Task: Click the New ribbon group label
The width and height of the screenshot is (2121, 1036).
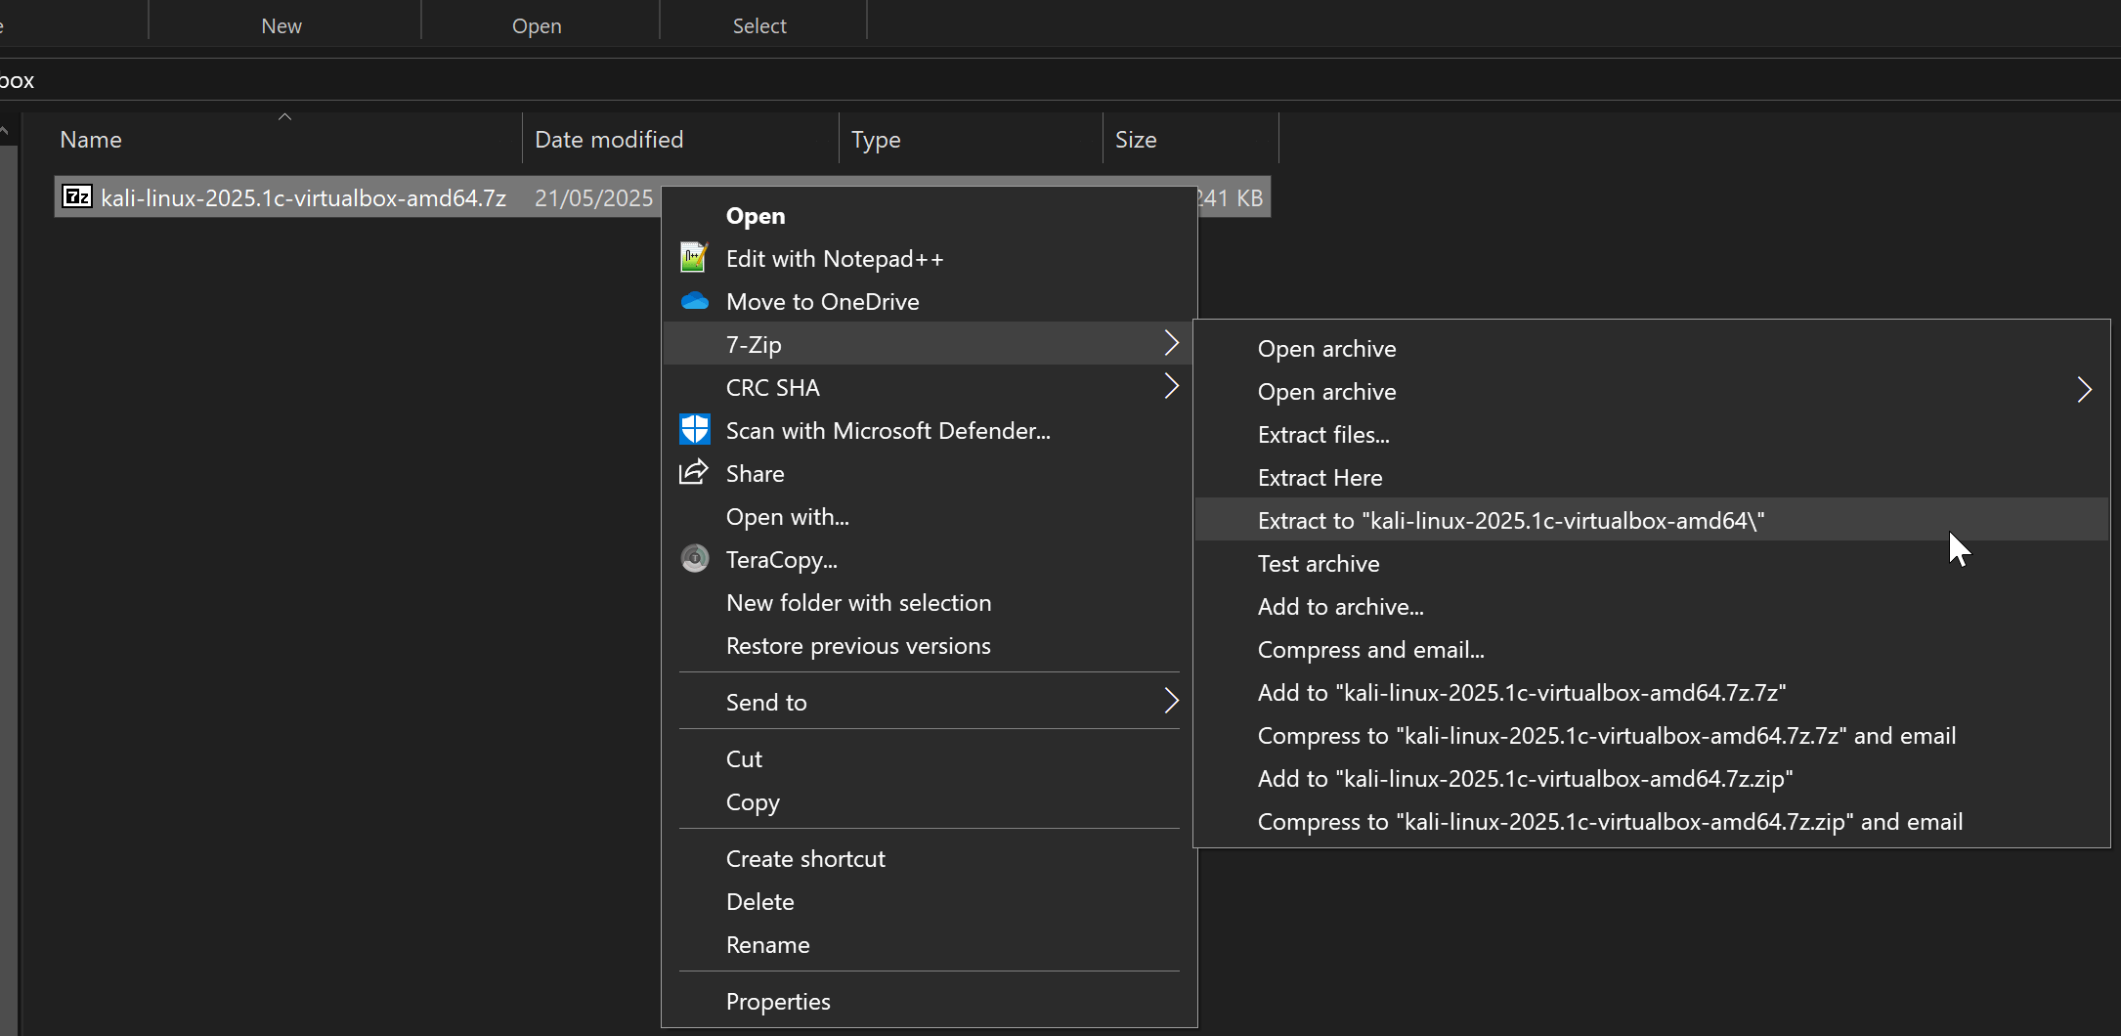Action: tap(281, 25)
